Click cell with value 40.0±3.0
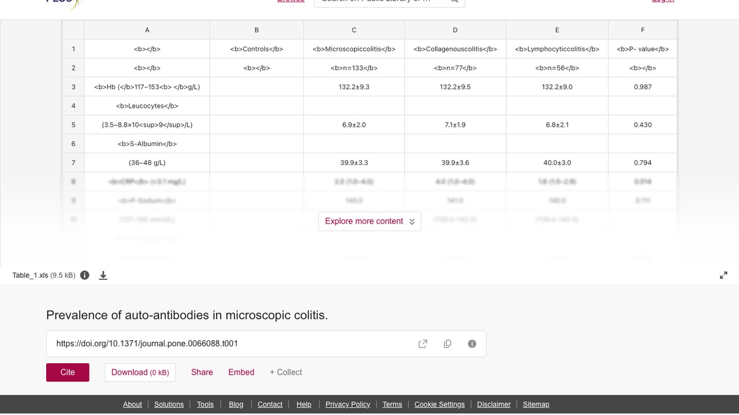This screenshot has width=739, height=415. tap(557, 163)
